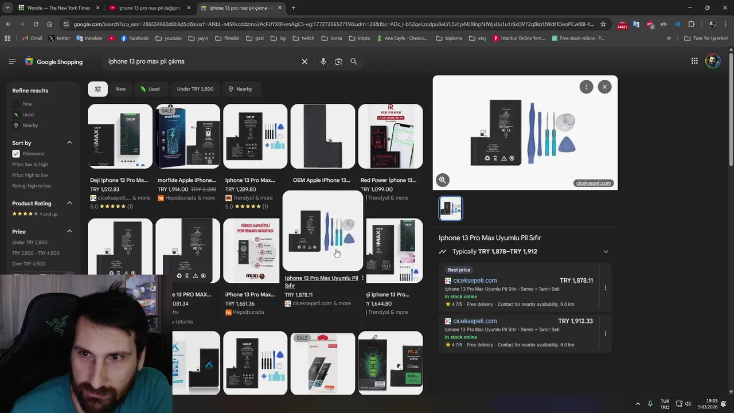Image resolution: width=734 pixels, height=413 pixels.
Task: Go back in browser history
Action: [8, 24]
